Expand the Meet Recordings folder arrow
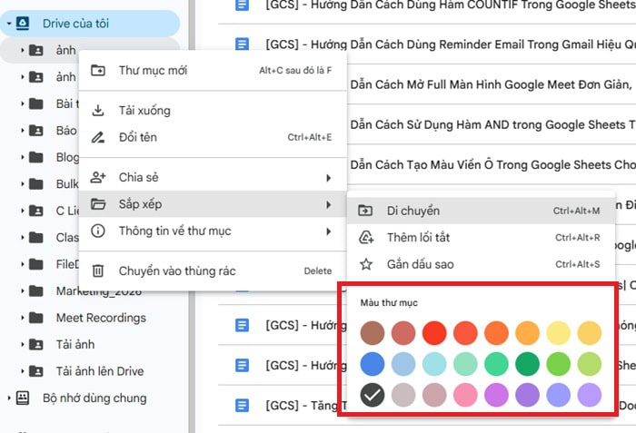 pos(21,319)
